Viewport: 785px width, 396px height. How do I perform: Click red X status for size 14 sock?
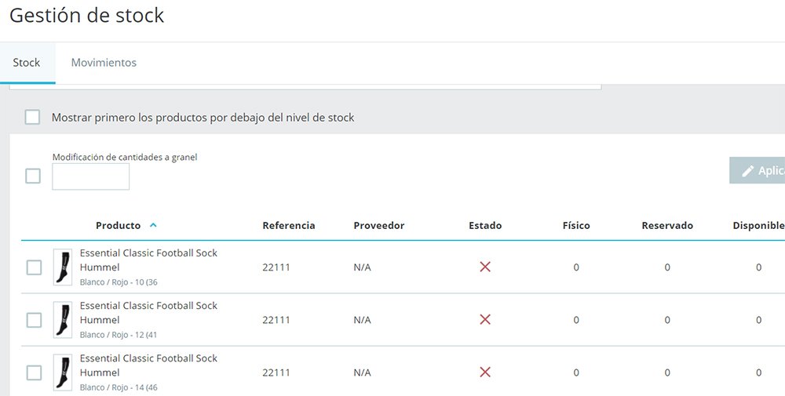pyautogui.click(x=485, y=372)
